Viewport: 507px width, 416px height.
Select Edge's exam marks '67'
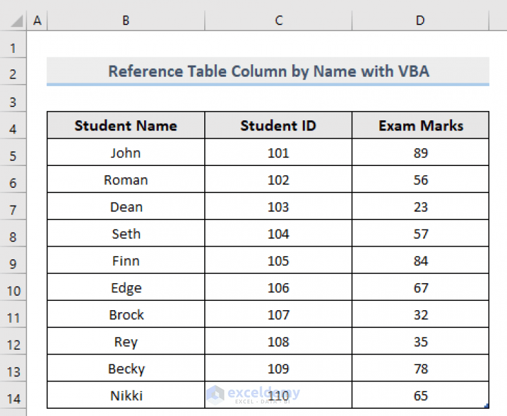[x=420, y=287]
